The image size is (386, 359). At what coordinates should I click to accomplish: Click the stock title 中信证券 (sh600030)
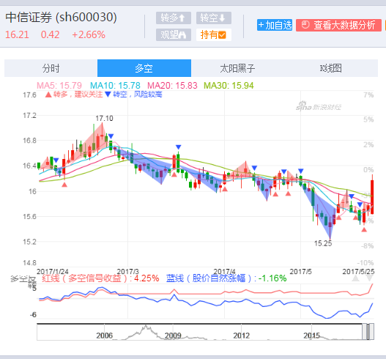61,18
